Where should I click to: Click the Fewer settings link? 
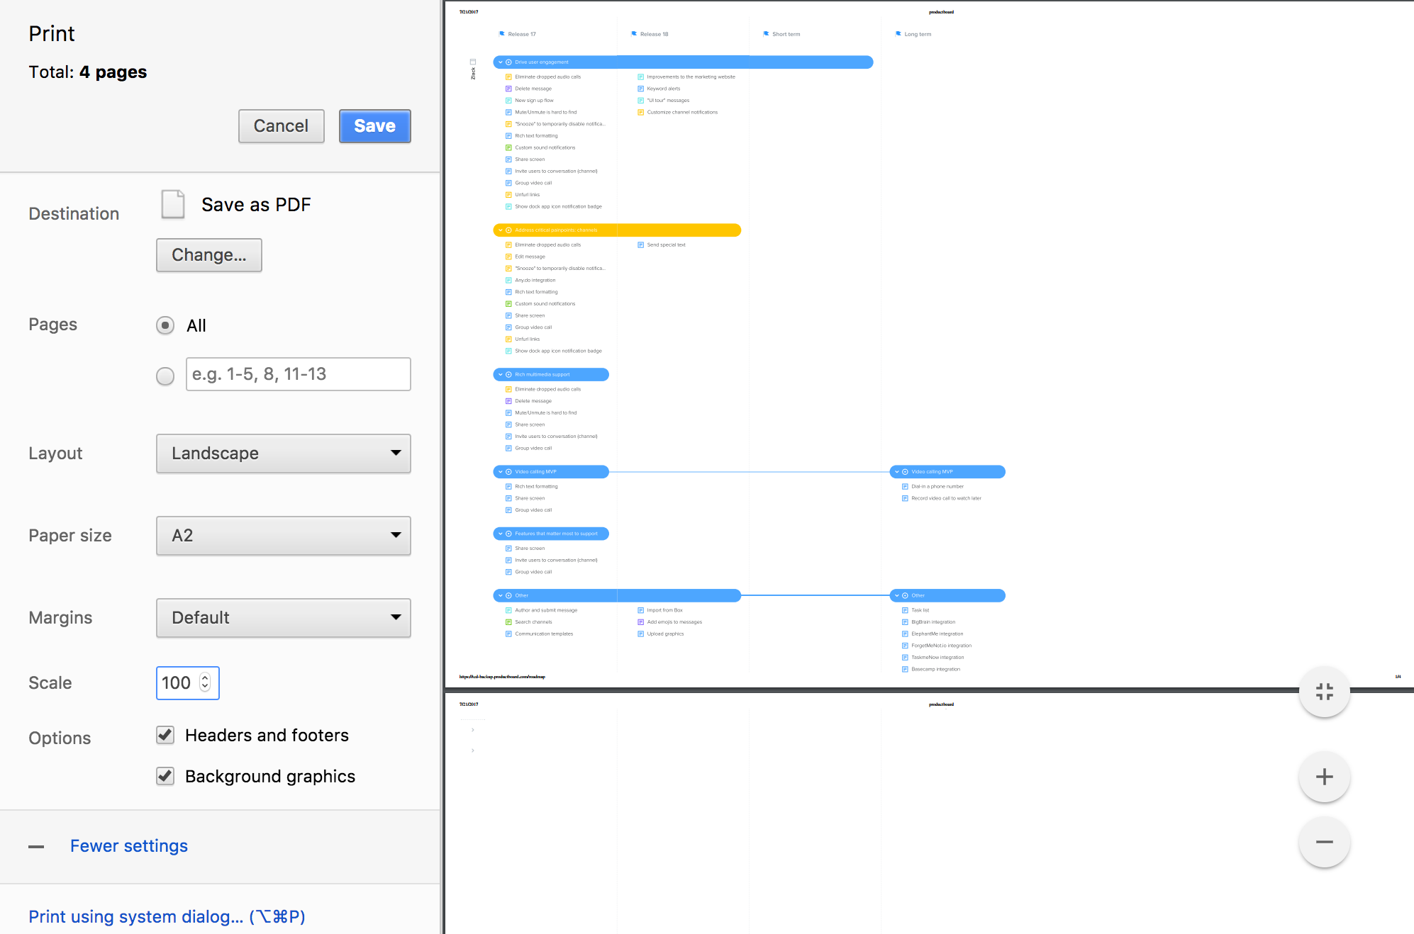(x=129, y=846)
